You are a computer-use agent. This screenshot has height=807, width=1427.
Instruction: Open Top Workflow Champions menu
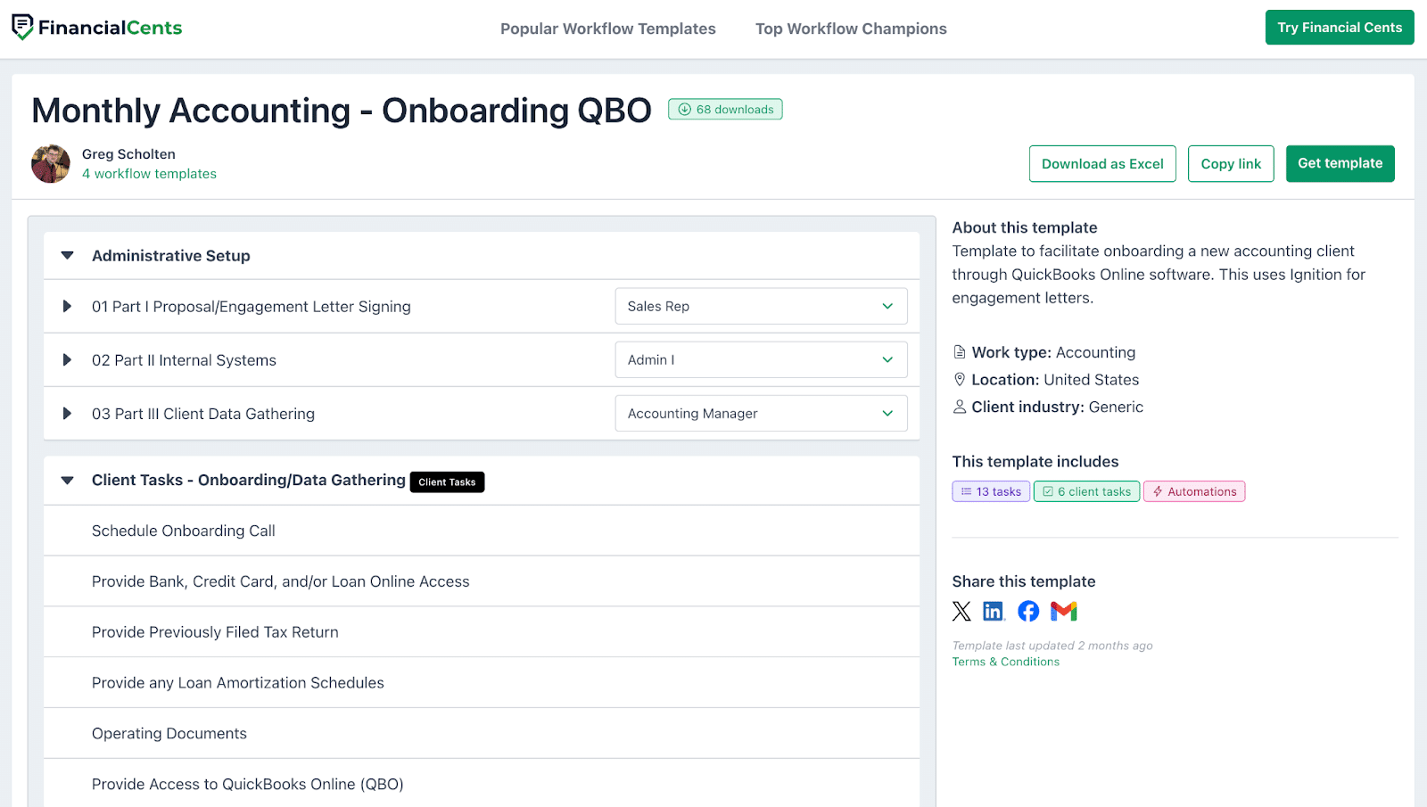(851, 29)
